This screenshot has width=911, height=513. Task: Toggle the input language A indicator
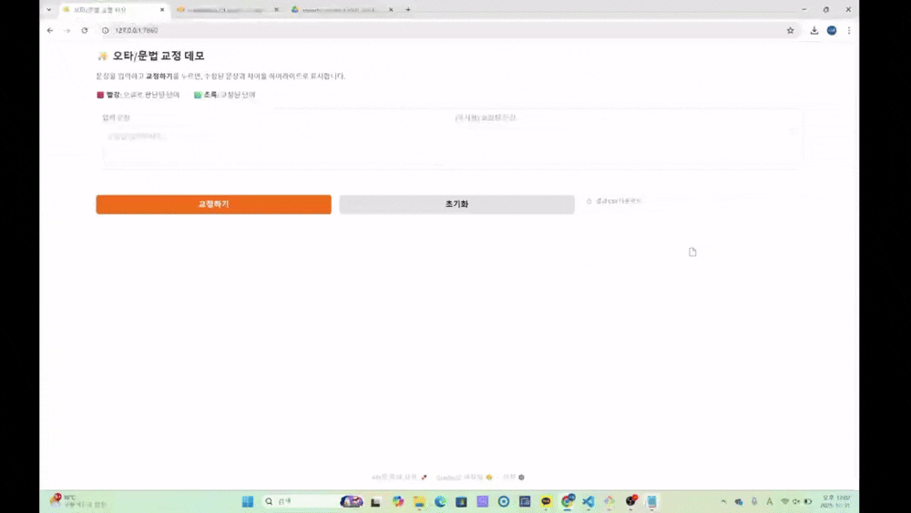coord(769,501)
